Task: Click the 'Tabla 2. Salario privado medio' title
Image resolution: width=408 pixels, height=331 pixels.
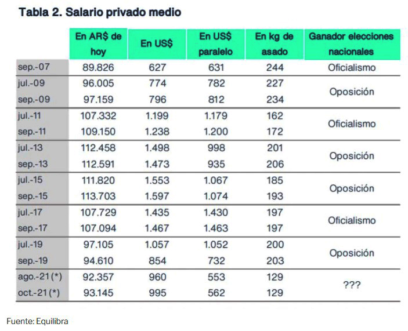Action: (100, 13)
